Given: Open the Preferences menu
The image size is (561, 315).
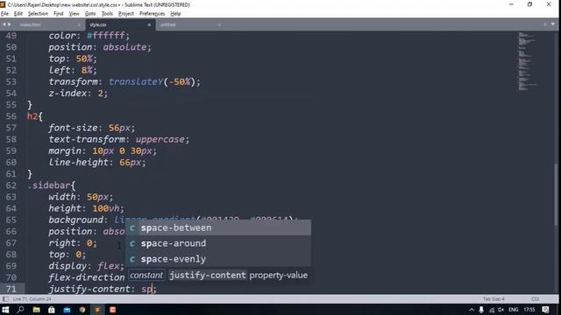Looking at the screenshot, I should point(152,14).
